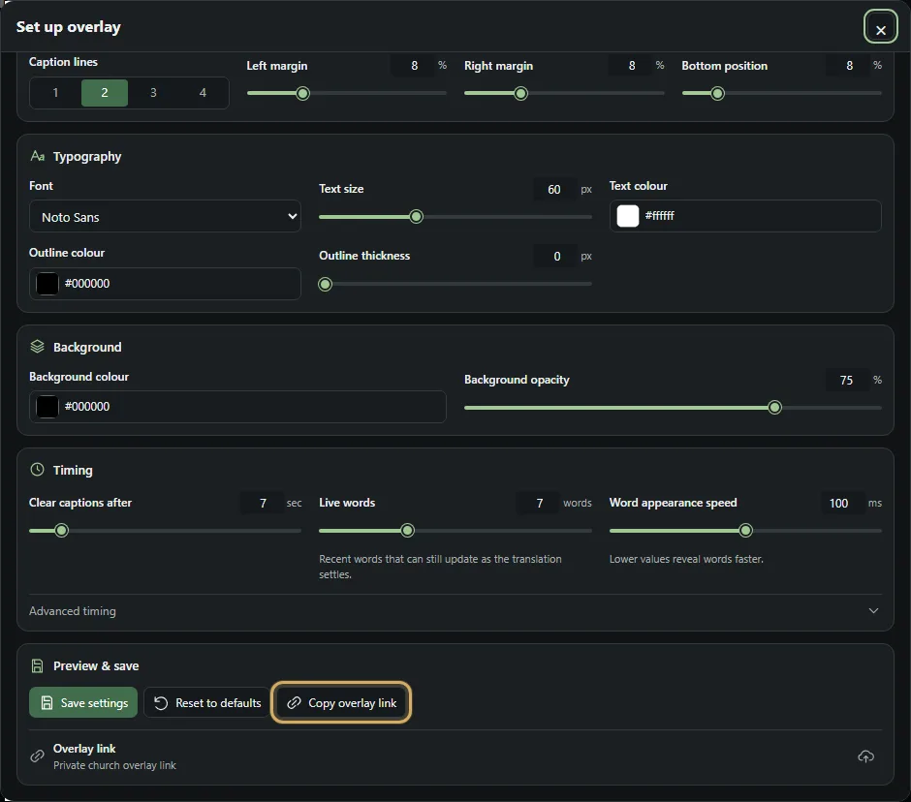The height and width of the screenshot is (802, 911).
Task: Click the Private church overlay link text
Action: coord(114,765)
